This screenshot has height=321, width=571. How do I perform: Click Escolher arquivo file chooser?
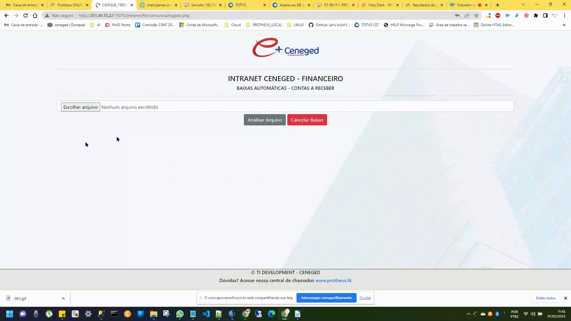pos(80,107)
